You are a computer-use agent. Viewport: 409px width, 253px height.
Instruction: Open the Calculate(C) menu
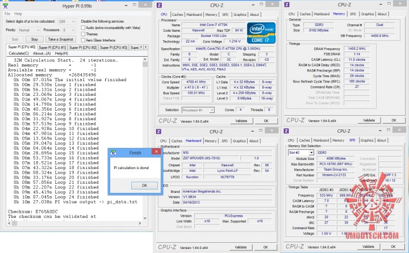tap(19, 53)
